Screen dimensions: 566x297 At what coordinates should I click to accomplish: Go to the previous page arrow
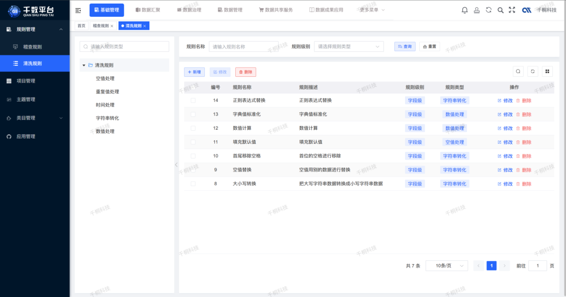point(478,266)
